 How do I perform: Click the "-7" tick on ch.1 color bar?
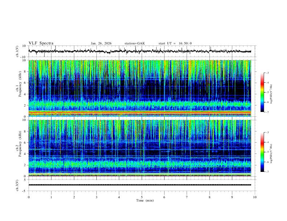pyautogui.click(x=267, y=112)
